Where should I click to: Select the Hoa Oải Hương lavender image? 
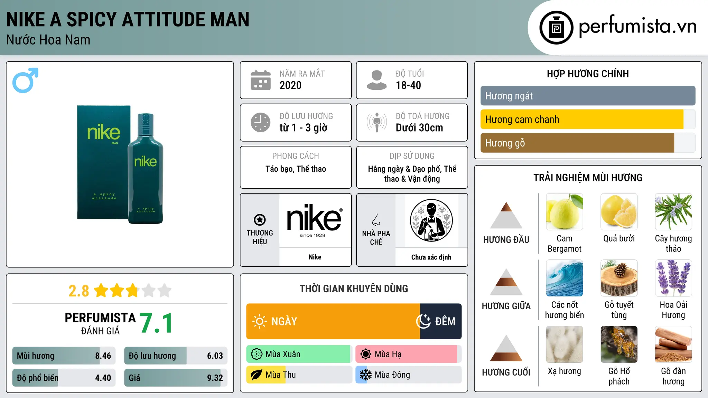pos(673,278)
